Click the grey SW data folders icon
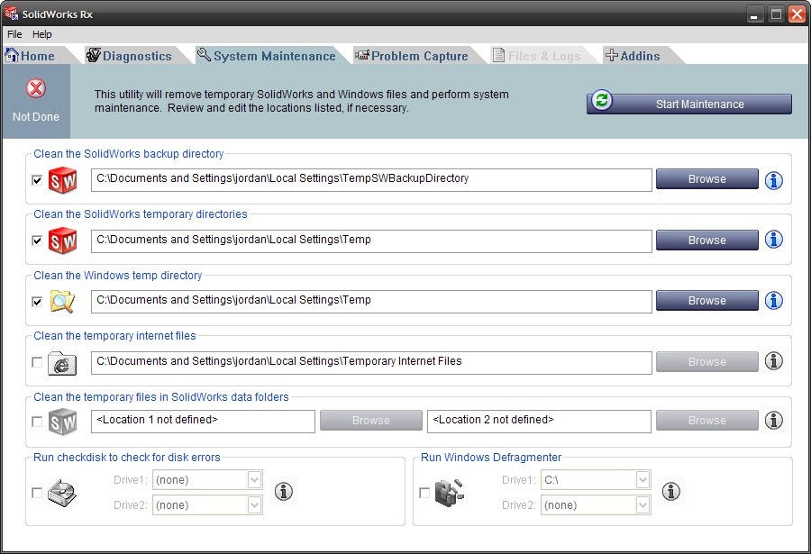 coord(62,422)
